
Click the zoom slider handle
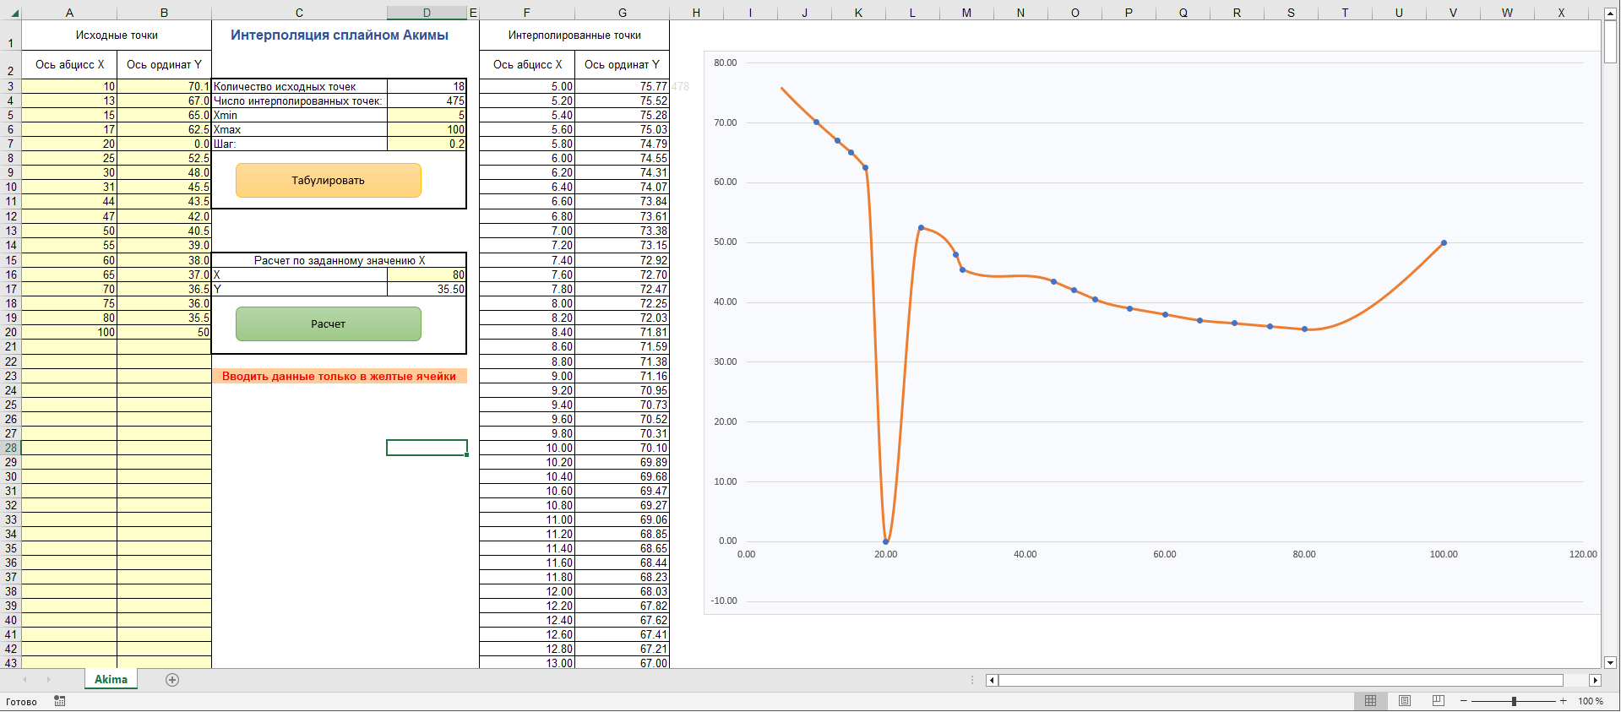(1514, 701)
